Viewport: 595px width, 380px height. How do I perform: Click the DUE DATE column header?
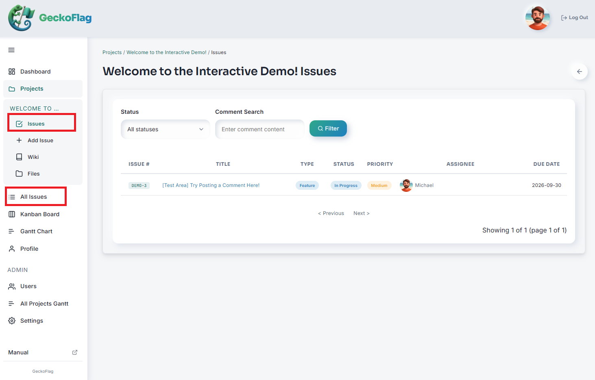click(547, 164)
